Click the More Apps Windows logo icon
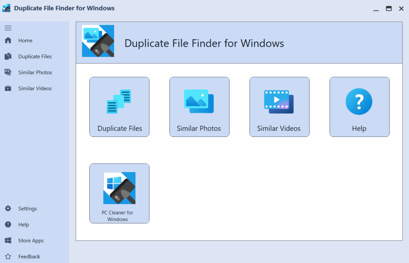The height and width of the screenshot is (263, 409). click(x=8, y=241)
